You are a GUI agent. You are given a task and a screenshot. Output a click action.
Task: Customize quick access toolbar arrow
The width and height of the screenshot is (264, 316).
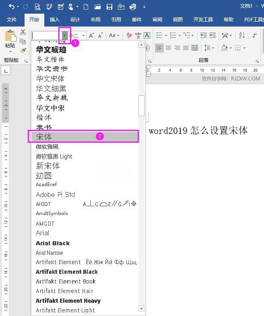click(144, 7)
